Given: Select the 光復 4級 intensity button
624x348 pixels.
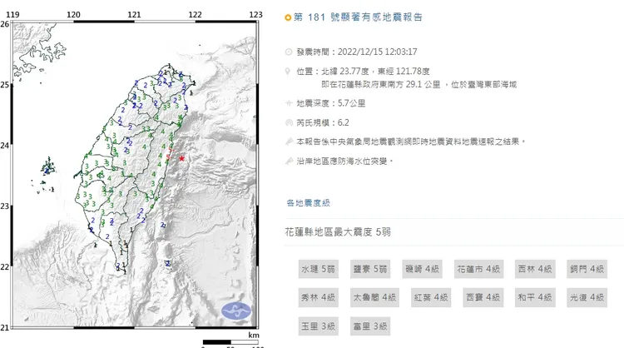Looking at the screenshot, I should click(x=587, y=297).
